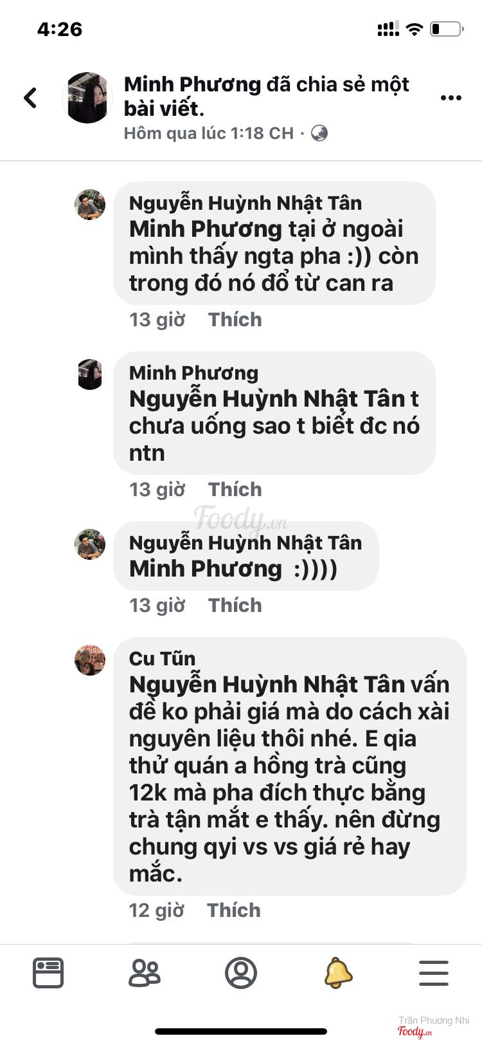Open the Friends tab icon
482x1045 pixels.
(145, 972)
